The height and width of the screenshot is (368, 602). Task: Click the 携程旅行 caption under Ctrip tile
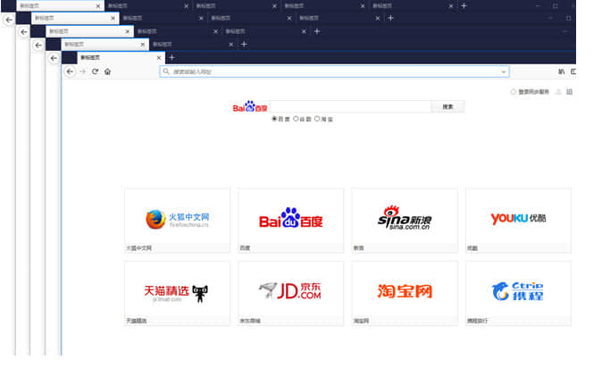(477, 321)
